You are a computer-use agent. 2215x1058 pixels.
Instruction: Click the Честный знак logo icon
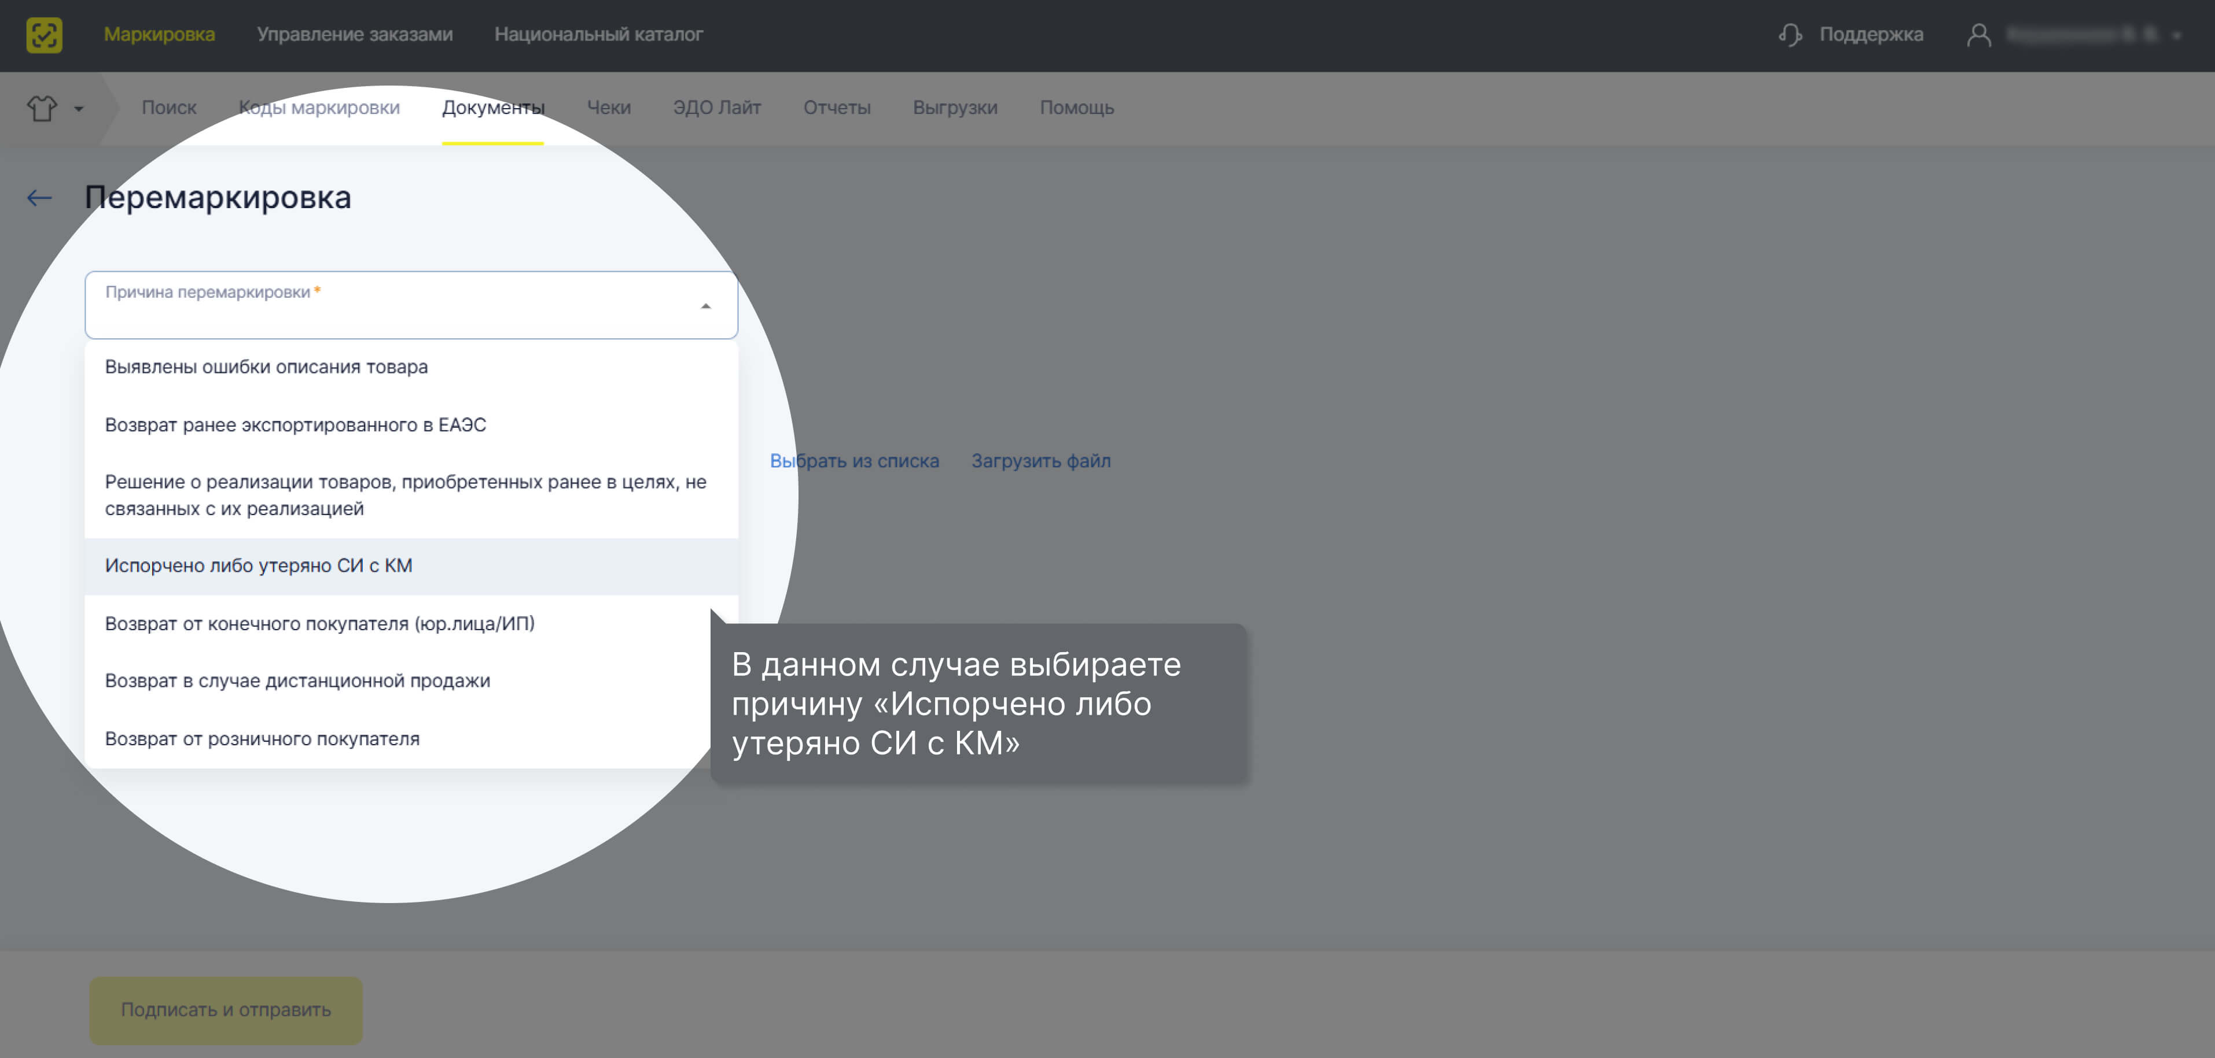click(44, 35)
